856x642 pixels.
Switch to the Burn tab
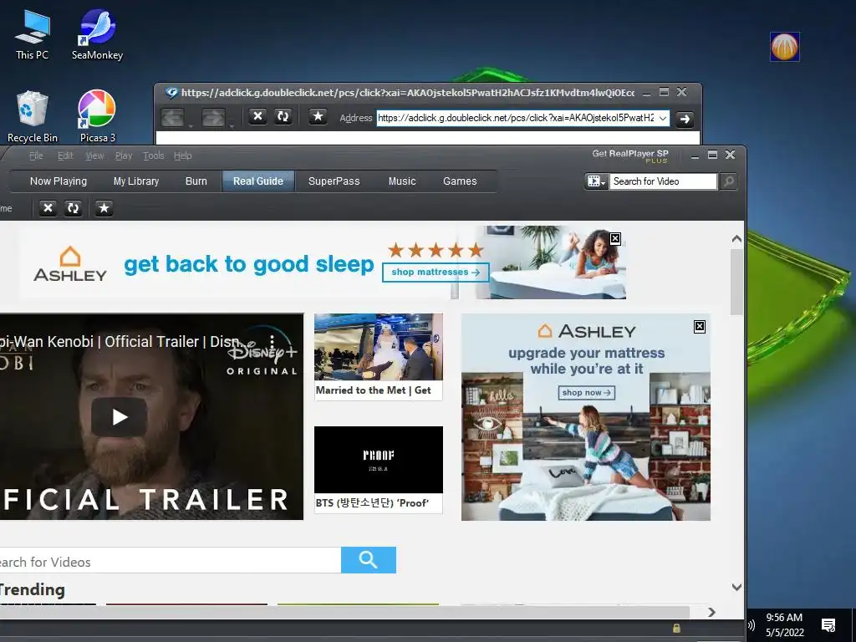pos(196,181)
